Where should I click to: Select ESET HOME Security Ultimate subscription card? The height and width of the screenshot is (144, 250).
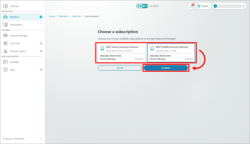(171, 53)
